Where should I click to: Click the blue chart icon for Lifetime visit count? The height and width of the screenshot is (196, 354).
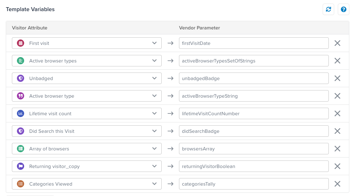point(21,114)
